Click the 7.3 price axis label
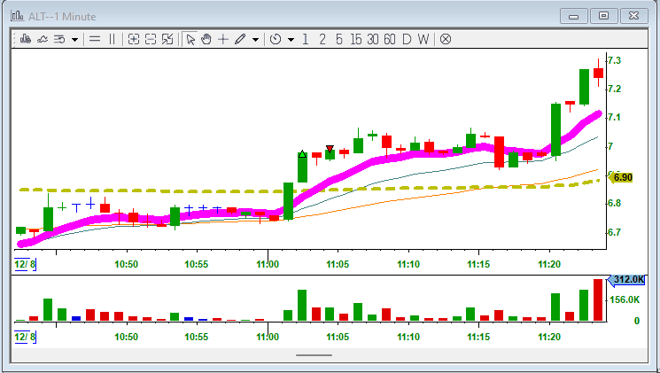The image size is (660, 373). 615,60
